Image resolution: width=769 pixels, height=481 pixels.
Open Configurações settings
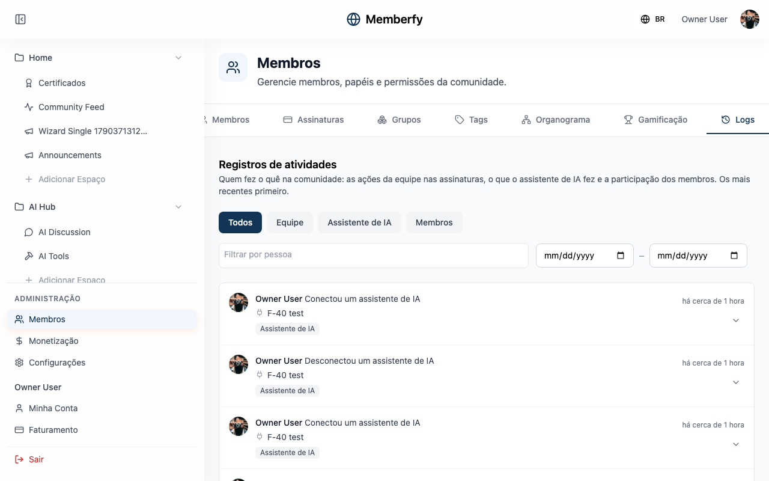(x=102, y=363)
